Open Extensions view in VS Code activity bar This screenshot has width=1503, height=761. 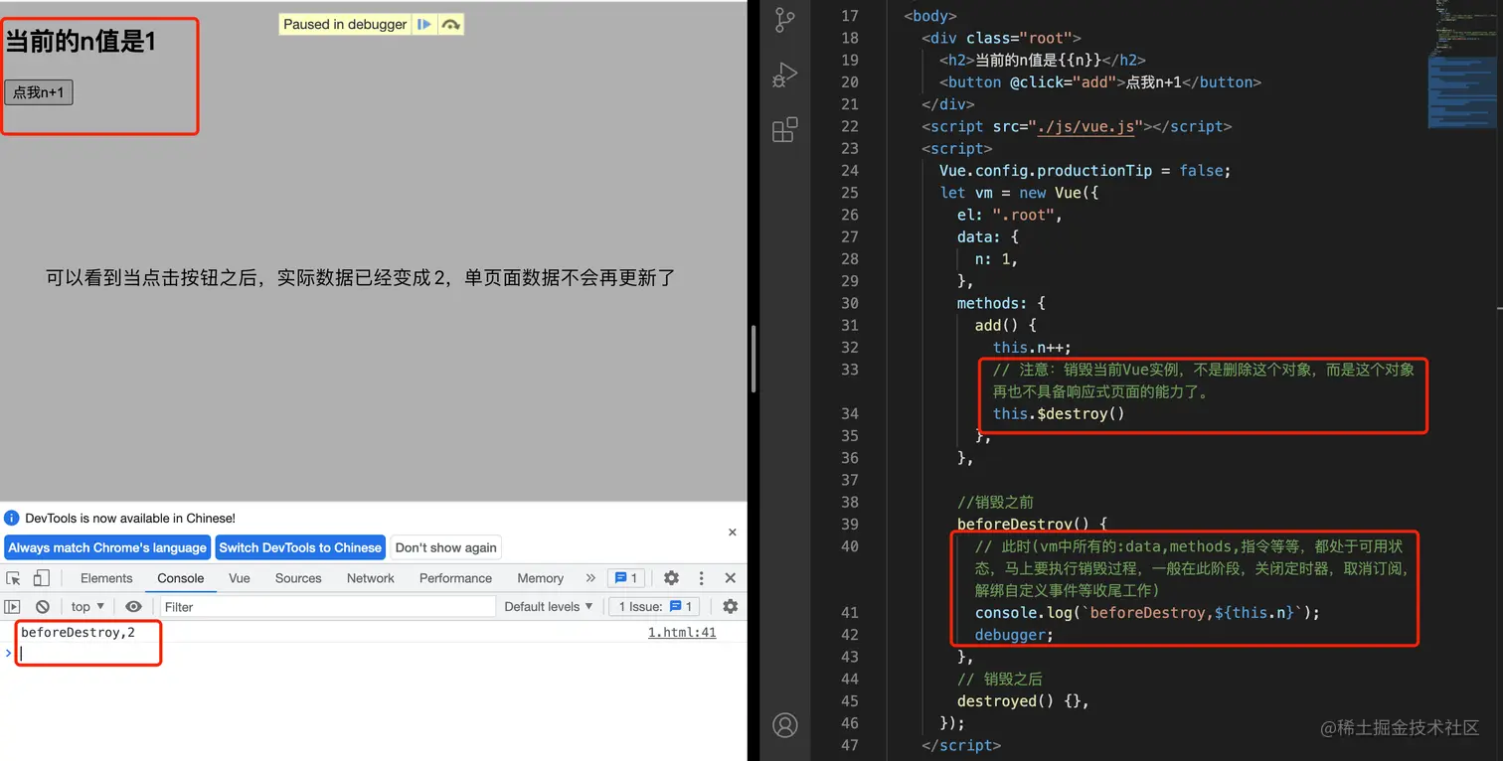coord(785,129)
